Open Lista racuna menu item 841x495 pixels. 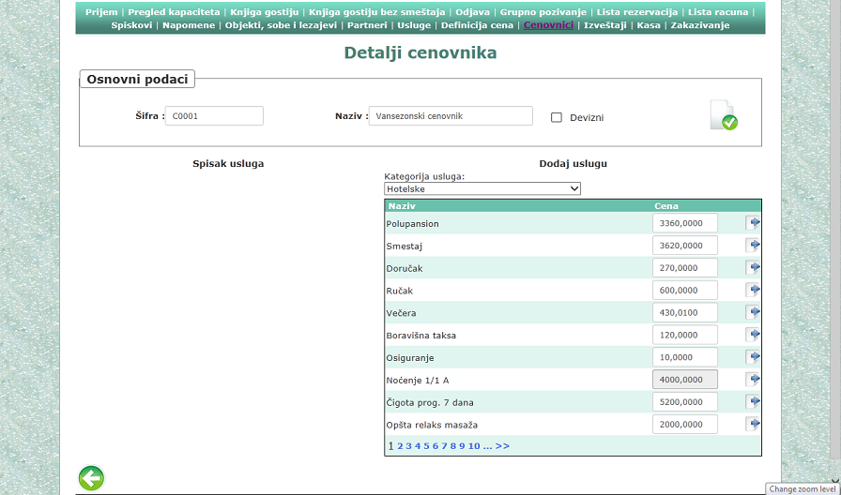718,12
